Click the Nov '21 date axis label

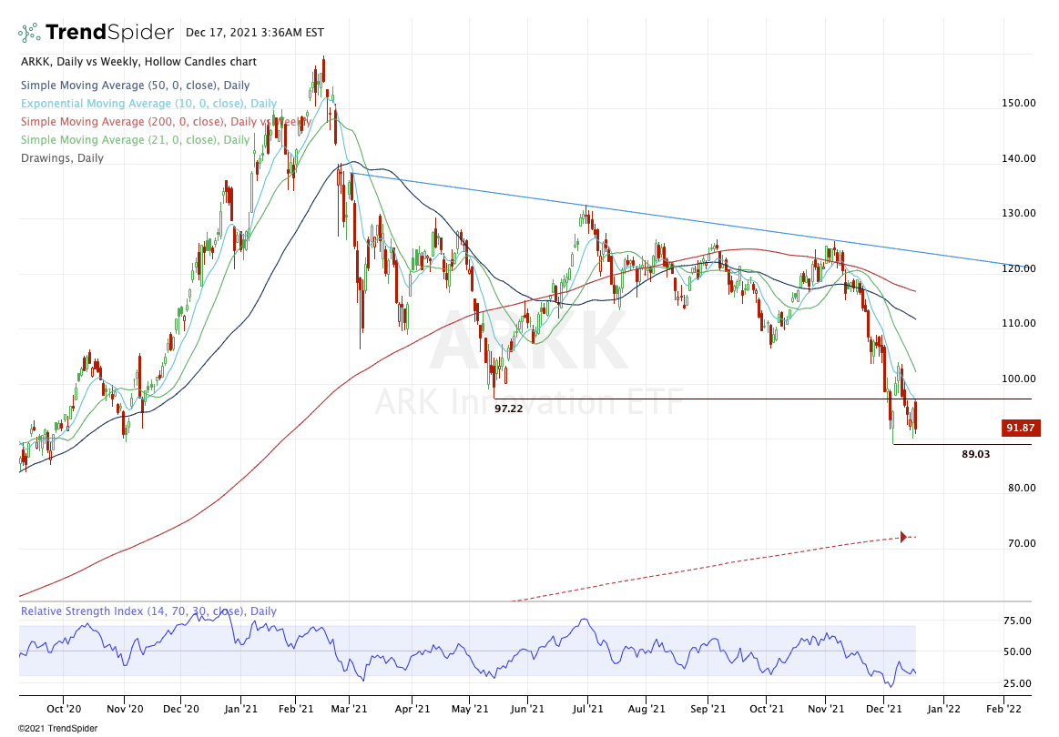826,709
